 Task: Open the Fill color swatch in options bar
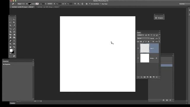30,4
